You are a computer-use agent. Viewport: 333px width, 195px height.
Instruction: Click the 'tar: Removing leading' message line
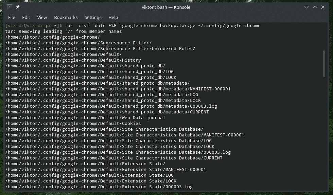tap(64, 31)
